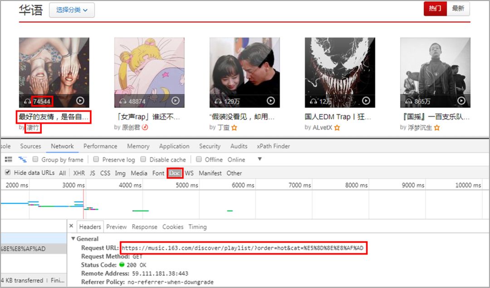The height and width of the screenshot is (288, 490).
Task: Open the Timing detail tab
Action: pos(197,227)
